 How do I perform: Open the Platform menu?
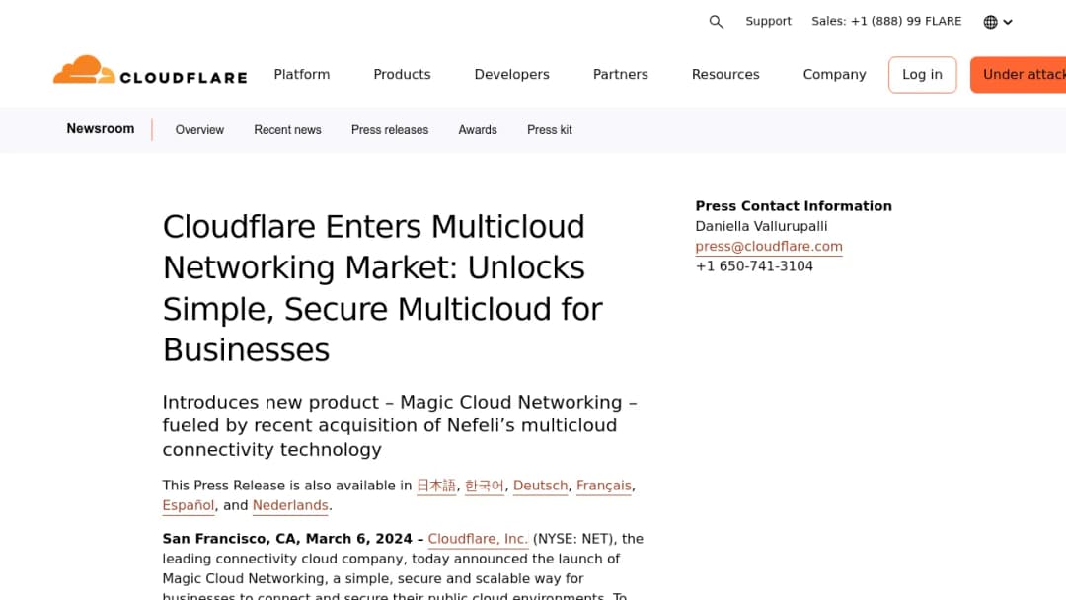click(x=302, y=74)
